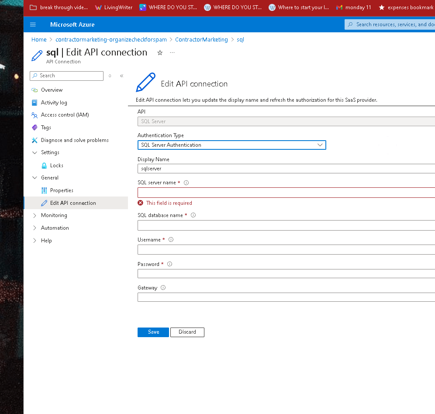Open the more options ellipsis next to title
Viewport: 435px width, 414px height.
click(172, 52)
